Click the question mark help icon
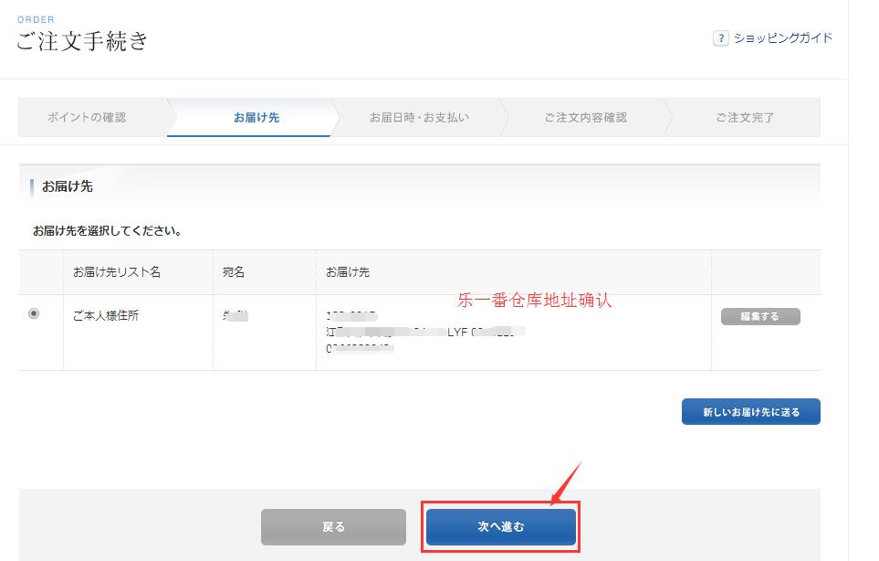 coord(720,38)
